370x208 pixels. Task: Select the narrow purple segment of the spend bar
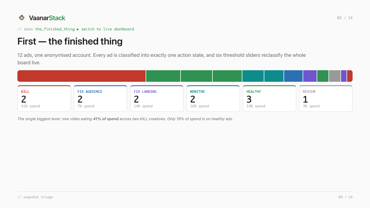point(344,76)
